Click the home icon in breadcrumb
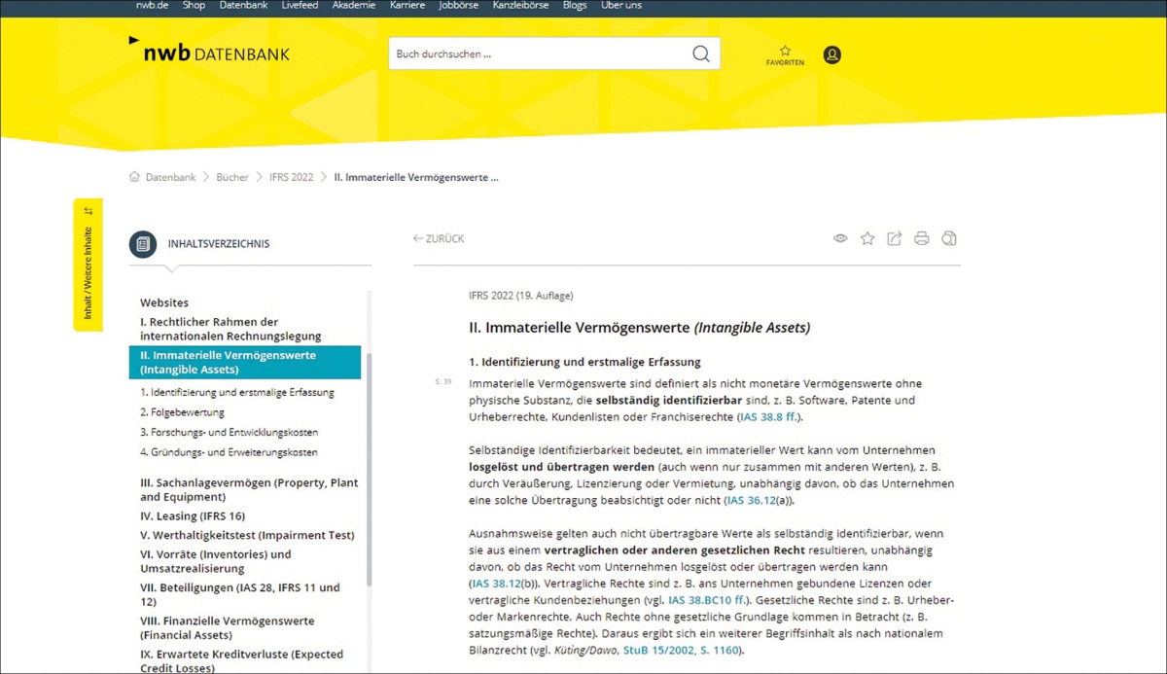1167x674 pixels. [134, 178]
